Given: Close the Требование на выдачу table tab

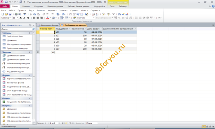Looking at the screenshot, I should pyautogui.click(x=213, y=25).
